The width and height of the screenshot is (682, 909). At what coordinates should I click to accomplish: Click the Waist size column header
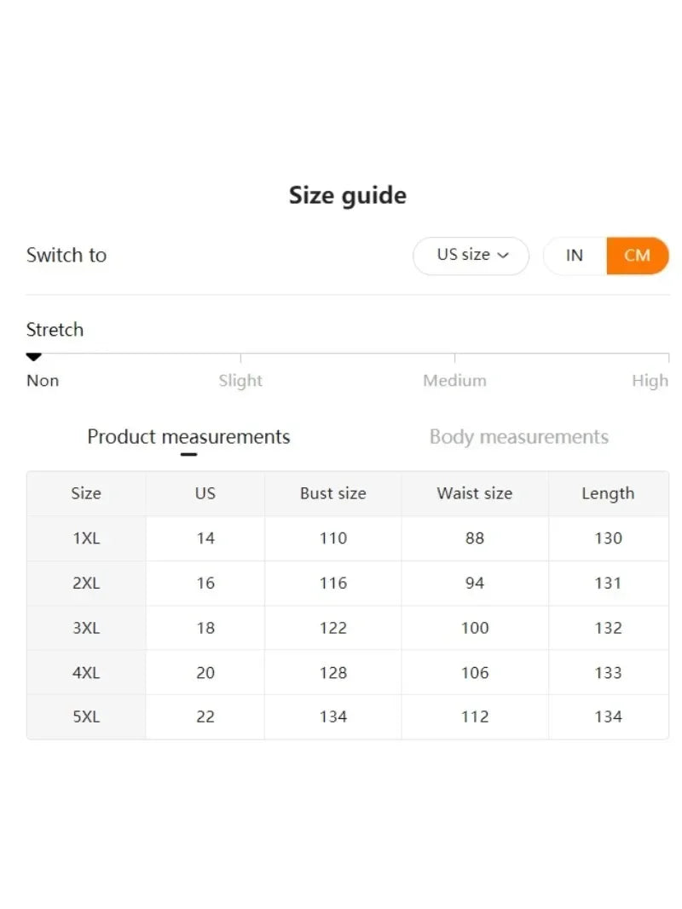474,493
